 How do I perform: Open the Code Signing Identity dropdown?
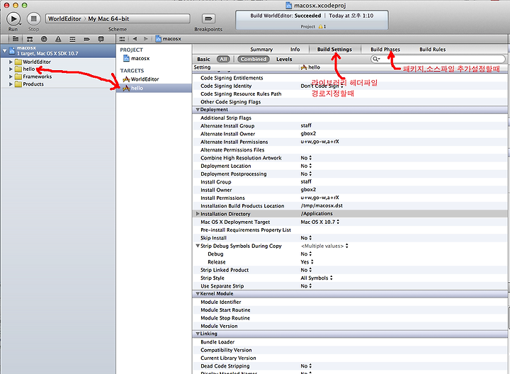(322, 86)
